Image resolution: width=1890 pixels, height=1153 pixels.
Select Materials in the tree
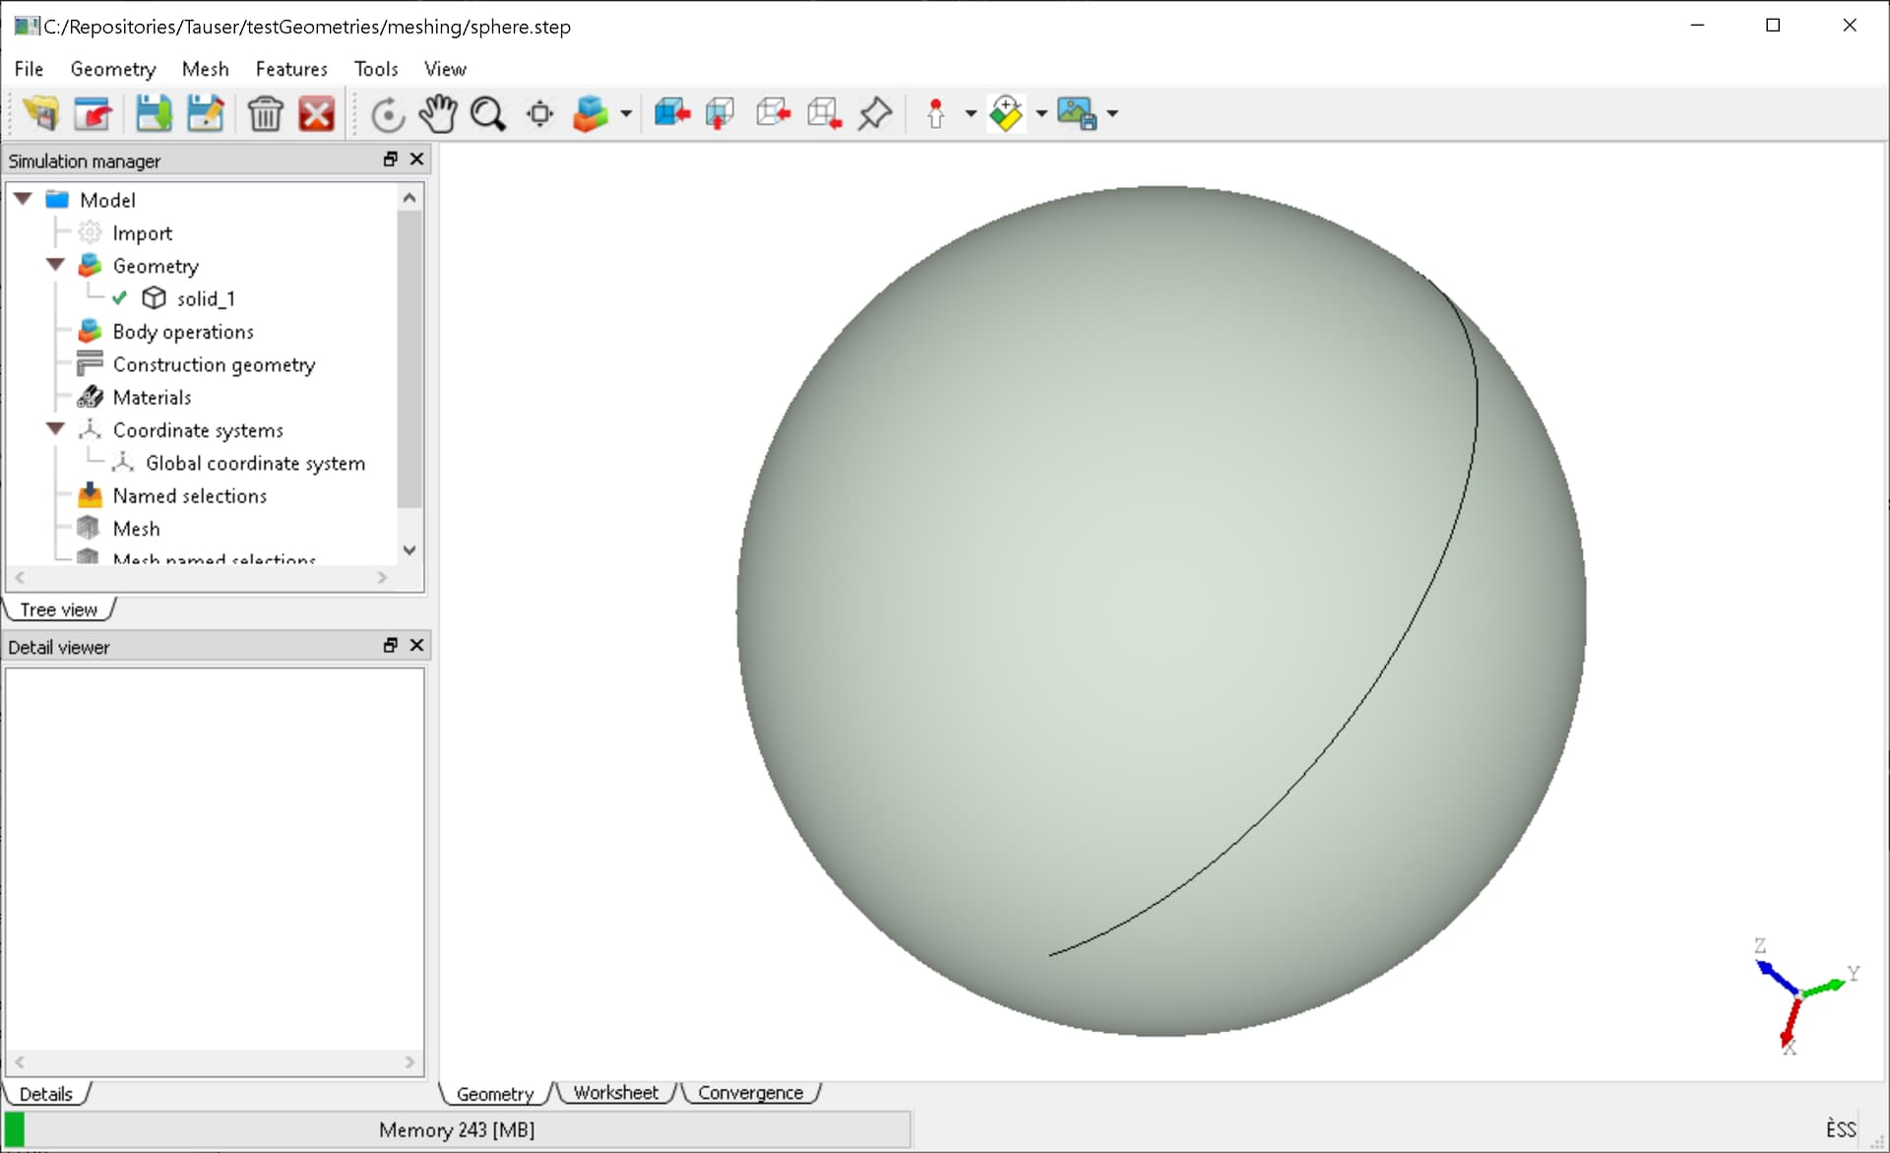coord(153,398)
